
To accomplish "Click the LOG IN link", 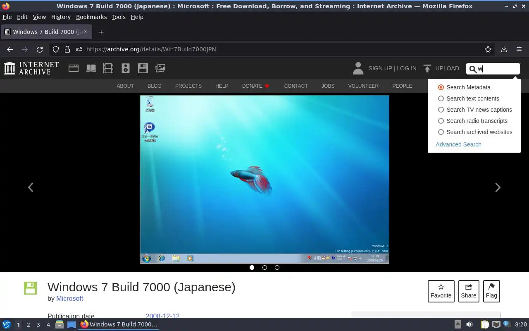I will 407,68.
